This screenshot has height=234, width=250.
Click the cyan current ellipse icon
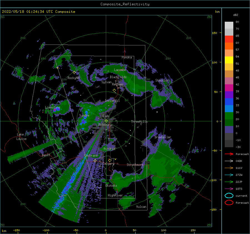tap(229, 196)
